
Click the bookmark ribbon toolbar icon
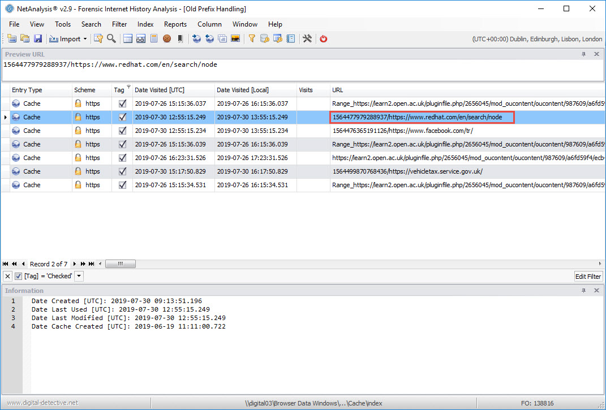pyautogui.click(x=180, y=38)
